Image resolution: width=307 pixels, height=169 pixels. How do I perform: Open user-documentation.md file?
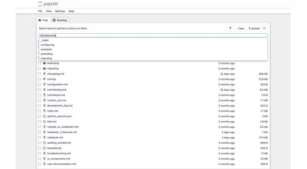point(61,164)
